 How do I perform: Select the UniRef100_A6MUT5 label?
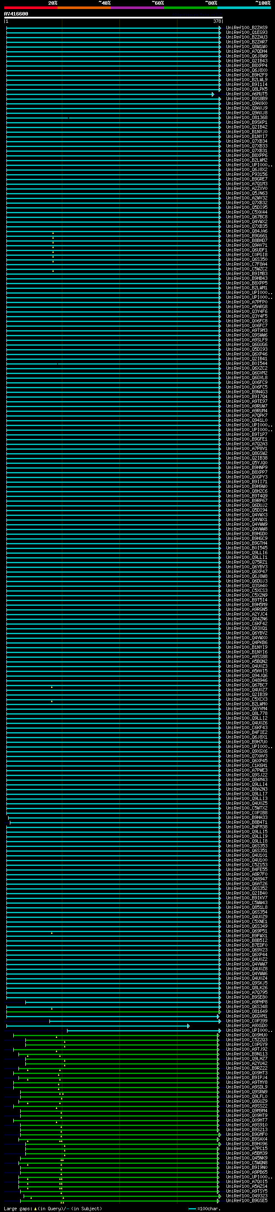(x=247, y=94)
